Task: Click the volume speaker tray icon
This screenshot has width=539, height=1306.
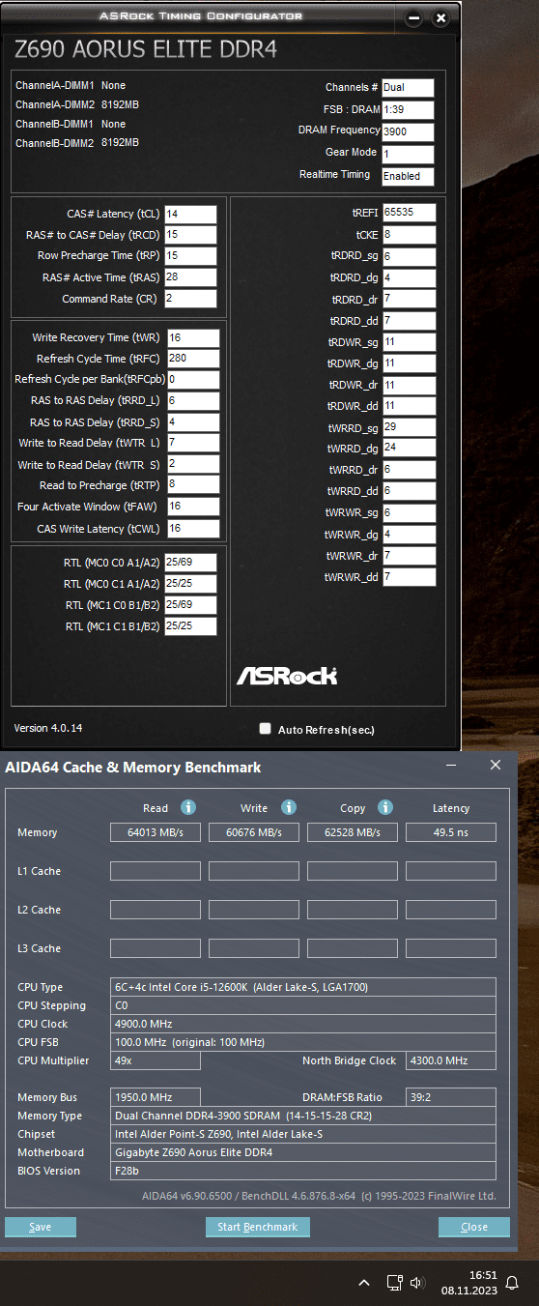Action: (417, 1283)
